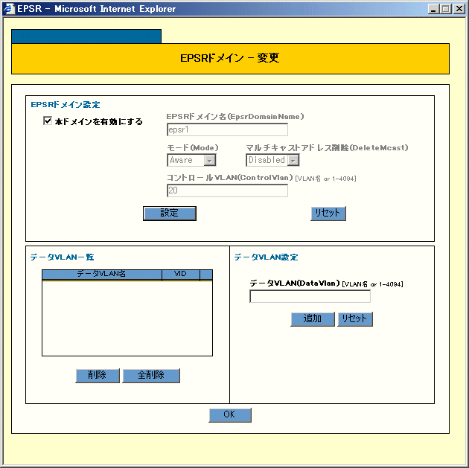The width and height of the screenshot is (469, 468).
Task: Click the EpsrDomainName text field
Action: [227, 130]
